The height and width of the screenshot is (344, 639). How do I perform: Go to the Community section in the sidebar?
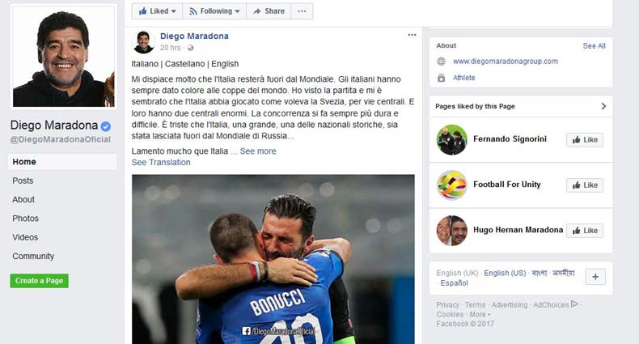click(33, 257)
